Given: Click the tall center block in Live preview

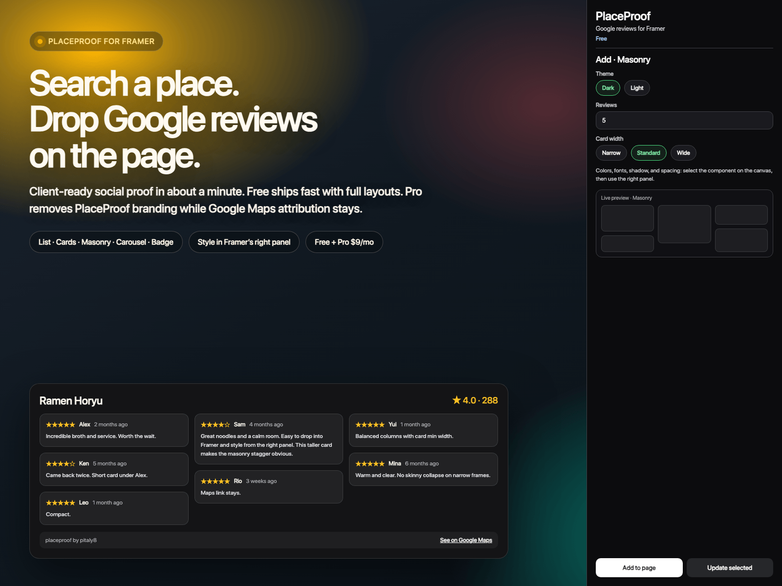Looking at the screenshot, I should click(684, 224).
